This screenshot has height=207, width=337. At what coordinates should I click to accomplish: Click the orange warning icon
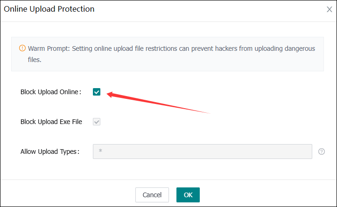click(22, 48)
